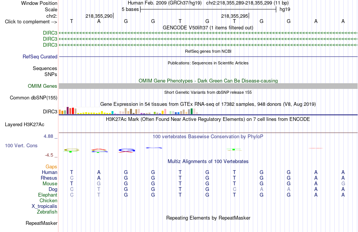Select the 'Elephant' alignment row label
This screenshot has height=232, width=358.
[48, 195]
